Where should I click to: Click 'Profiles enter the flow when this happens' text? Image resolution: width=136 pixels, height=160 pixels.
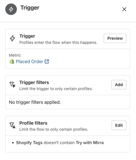[x=58, y=43]
